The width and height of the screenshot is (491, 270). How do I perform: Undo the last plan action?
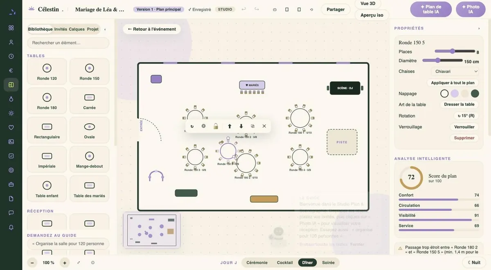(244, 9)
